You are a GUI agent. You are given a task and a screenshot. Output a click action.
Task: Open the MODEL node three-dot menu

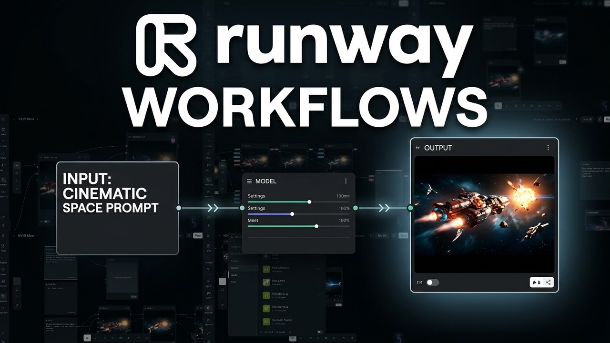(346, 181)
